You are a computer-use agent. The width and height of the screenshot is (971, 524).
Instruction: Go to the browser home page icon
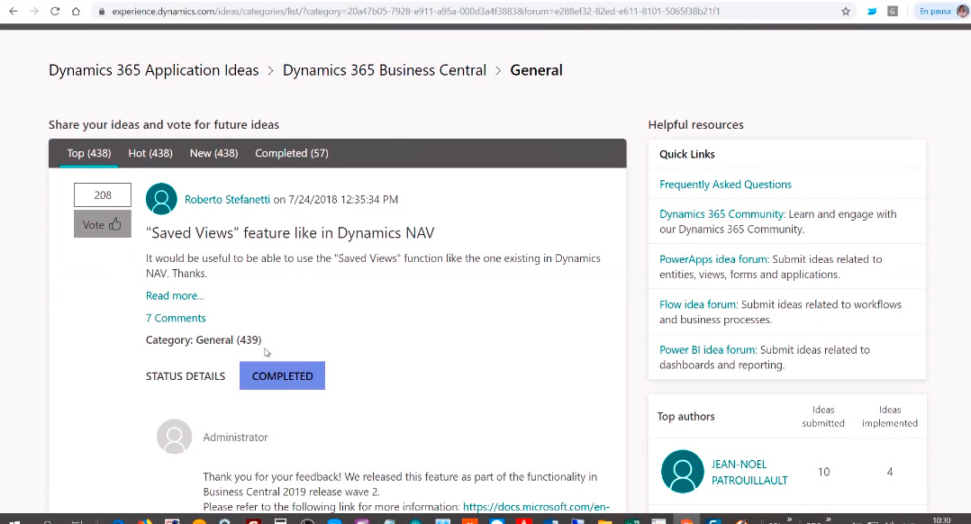(x=77, y=12)
